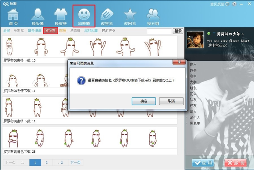Close the 来自网页的消息 dialog
The image size is (255, 170).
[x=179, y=62]
